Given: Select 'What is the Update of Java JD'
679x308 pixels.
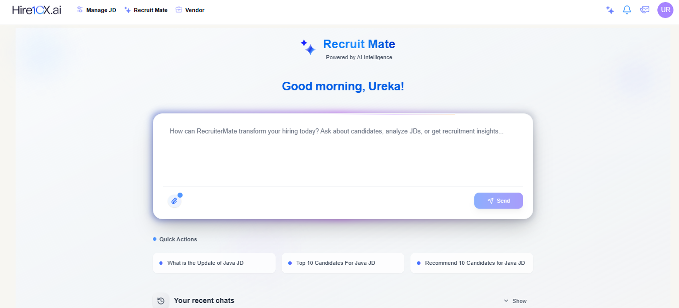Looking at the screenshot, I should 214,263.
